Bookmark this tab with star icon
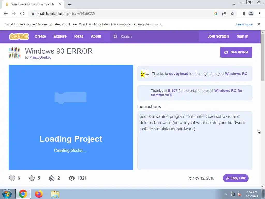Image resolution: width=265 pixels, height=199 pixels. [x=232, y=13]
